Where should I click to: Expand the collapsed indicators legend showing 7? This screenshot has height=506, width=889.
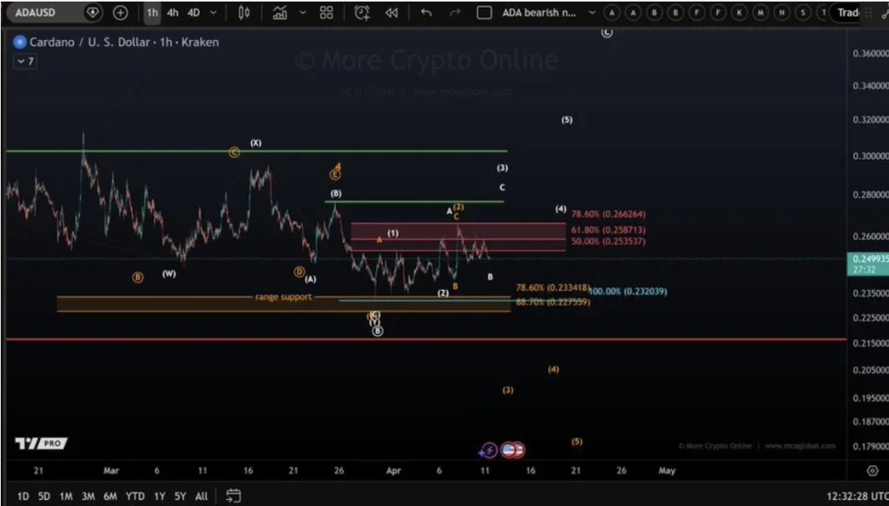pyautogui.click(x=24, y=62)
